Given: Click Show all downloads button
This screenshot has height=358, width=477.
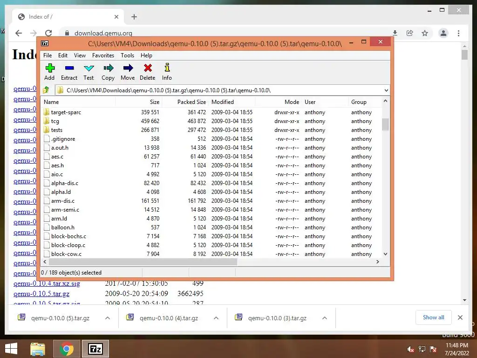Looking at the screenshot, I should point(434,317).
